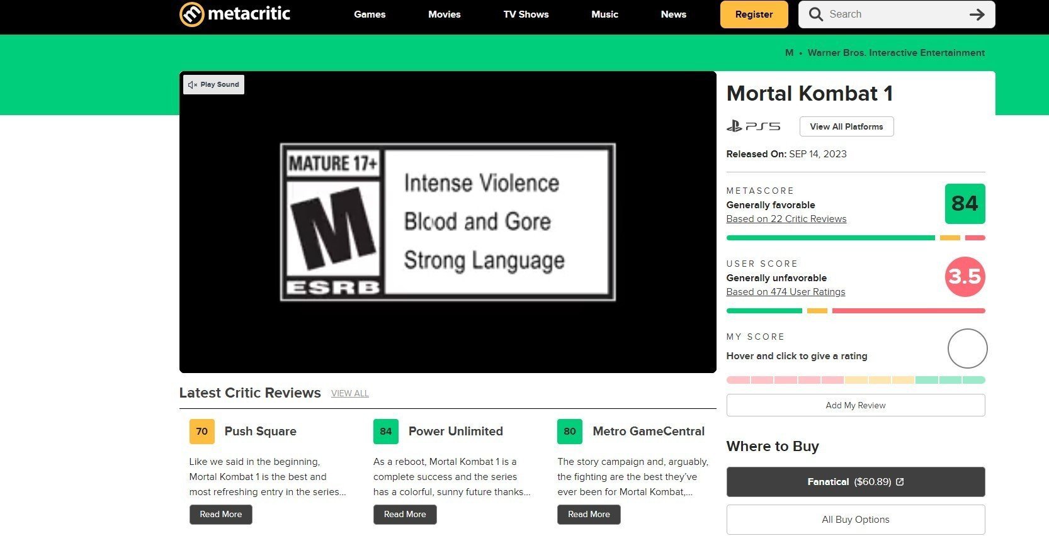Screen dimensions: 1049x536
Task: Open the Fanatical ($60.89) buy button
Action: [x=856, y=482]
